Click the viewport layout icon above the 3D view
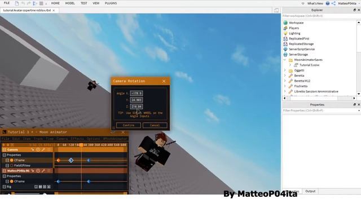This screenshot has width=361, height=203. [x=276, y=10]
